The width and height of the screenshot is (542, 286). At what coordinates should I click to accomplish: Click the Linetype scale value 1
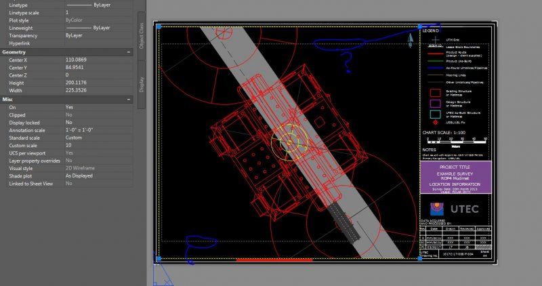pyautogui.click(x=67, y=13)
